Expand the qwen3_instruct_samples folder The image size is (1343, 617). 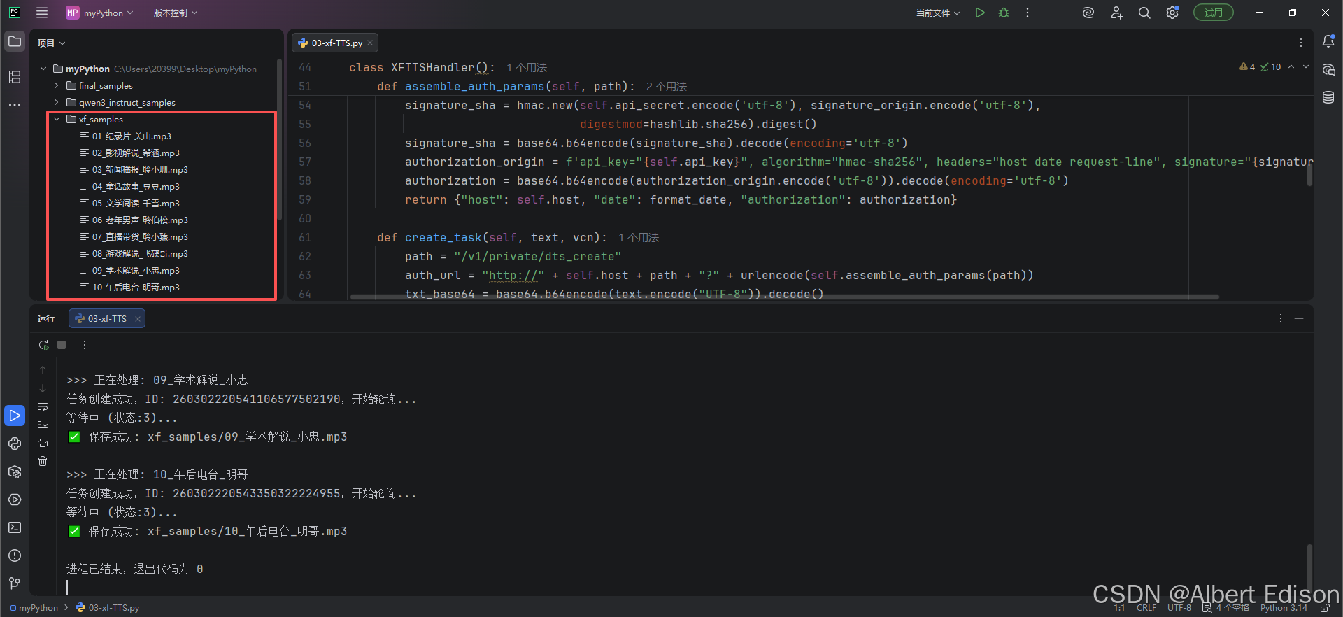click(x=57, y=102)
